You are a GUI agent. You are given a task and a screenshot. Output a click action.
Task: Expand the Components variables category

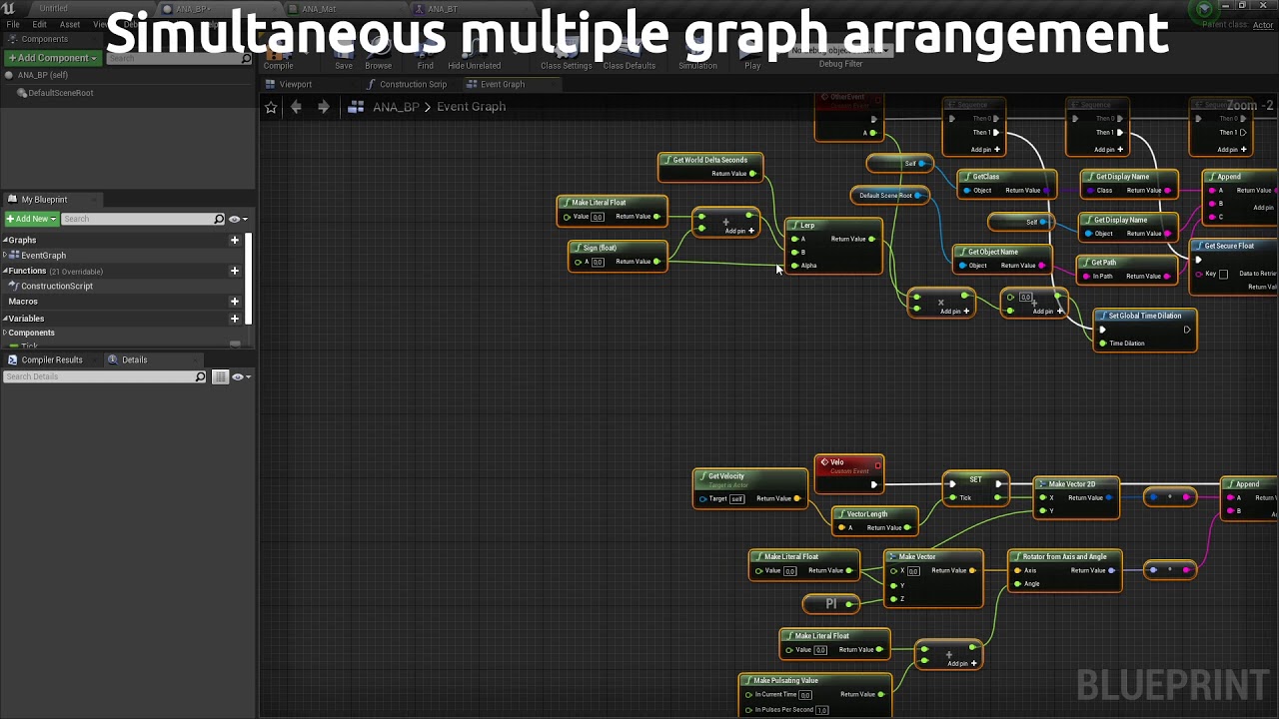pyautogui.click(x=5, y=333)
